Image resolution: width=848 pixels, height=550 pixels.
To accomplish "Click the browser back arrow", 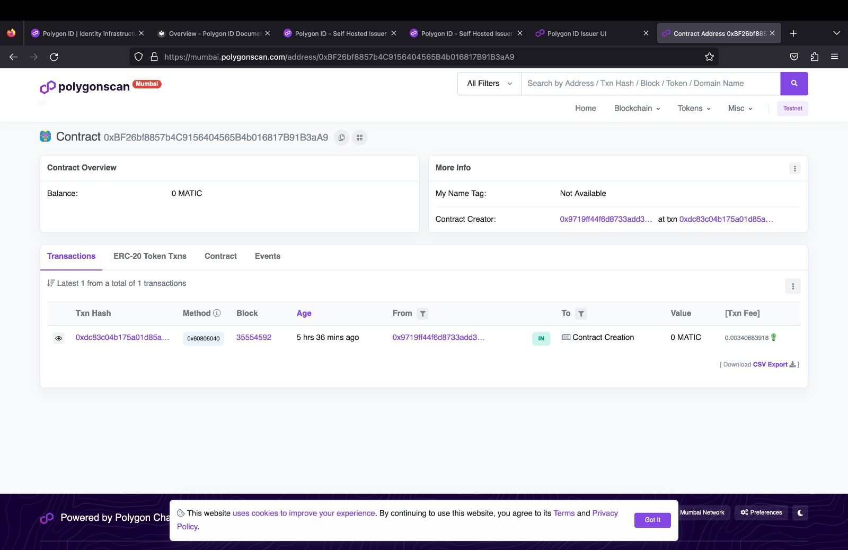I will (x=14, y=57).
